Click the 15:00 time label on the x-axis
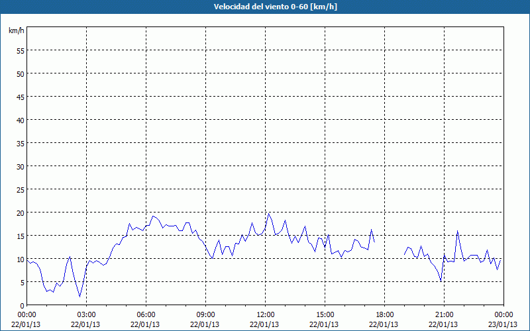This screenshot has height=331, width=530. (x=325, y=315)
